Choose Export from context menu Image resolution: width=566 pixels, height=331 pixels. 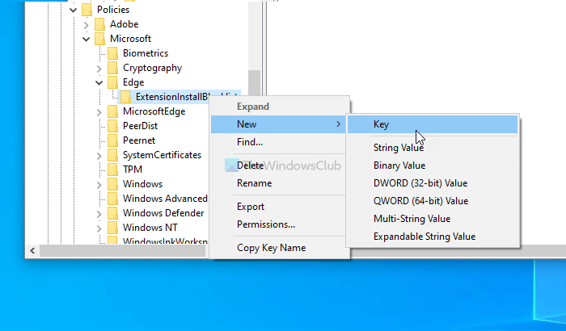tap(278, 207)
